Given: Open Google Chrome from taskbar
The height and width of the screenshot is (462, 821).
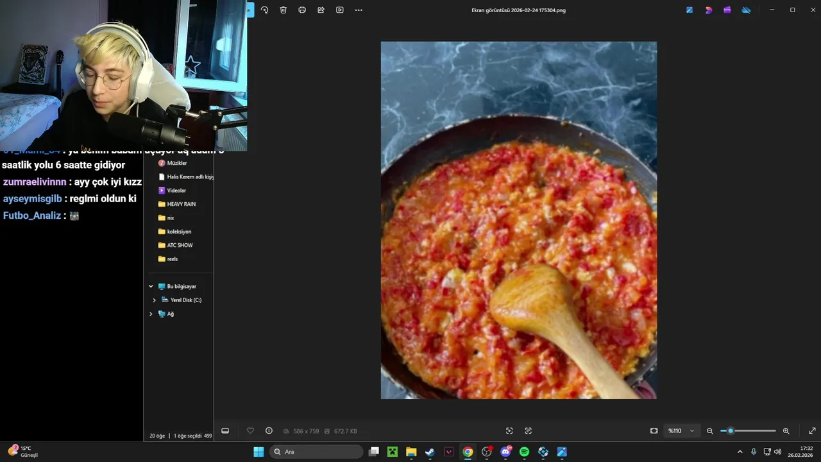Looking at the screenshot, I should click(468, 452).
